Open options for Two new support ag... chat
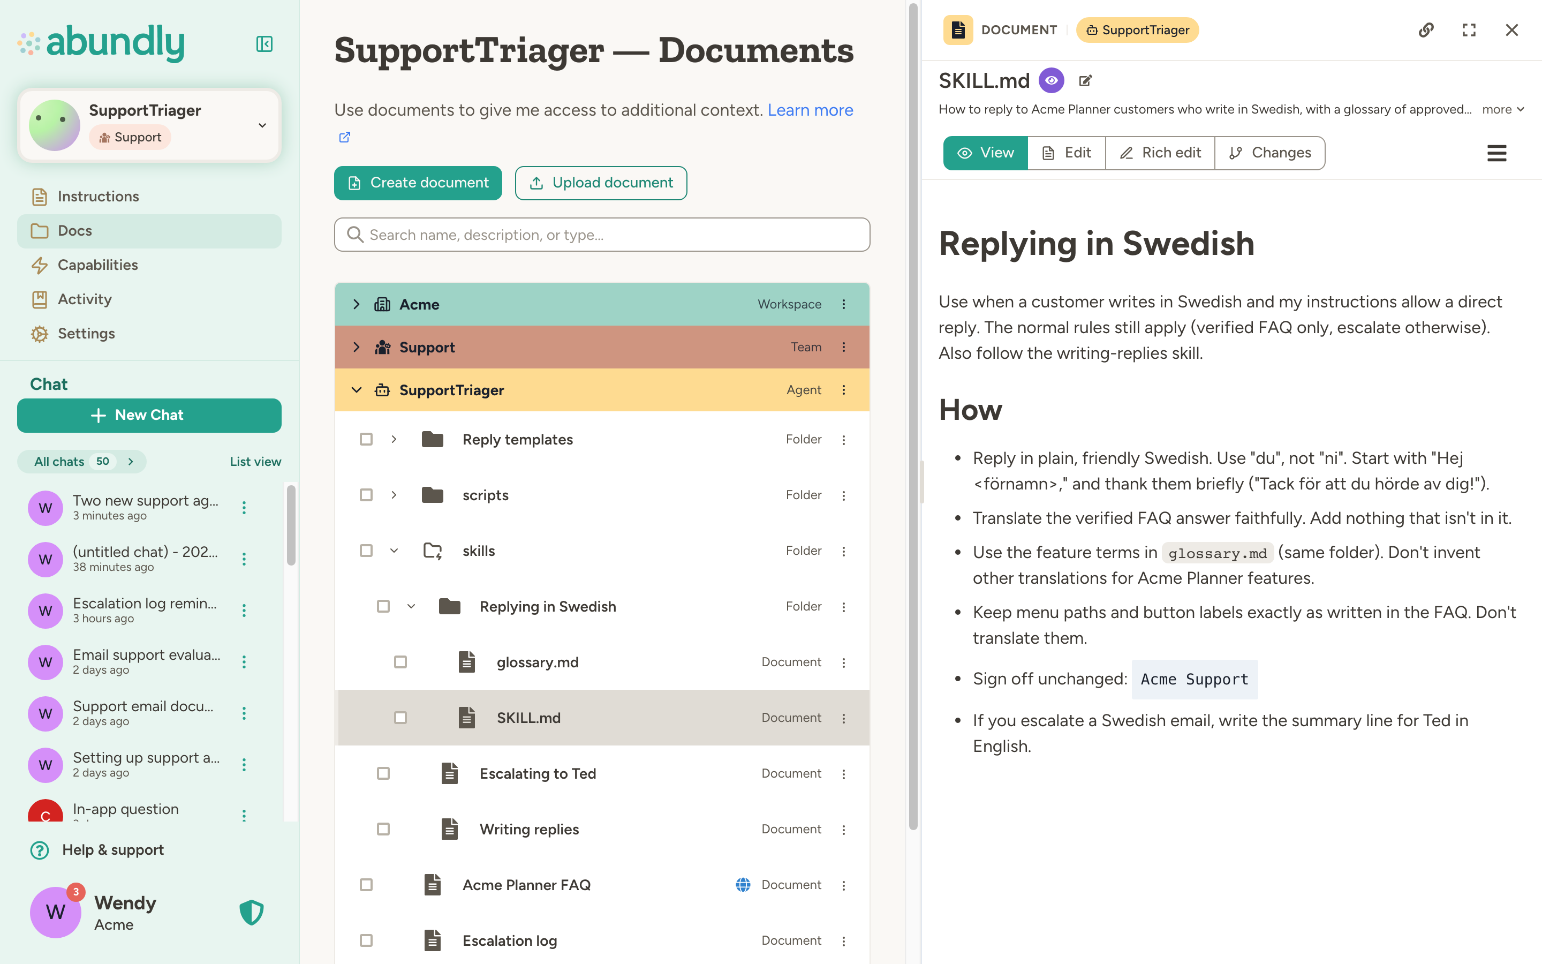 click(x=244, y=508)
